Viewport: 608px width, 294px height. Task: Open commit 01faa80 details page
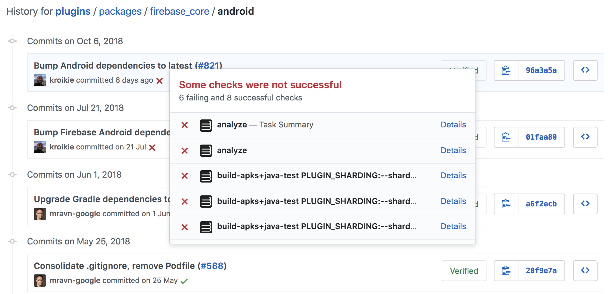541,137
